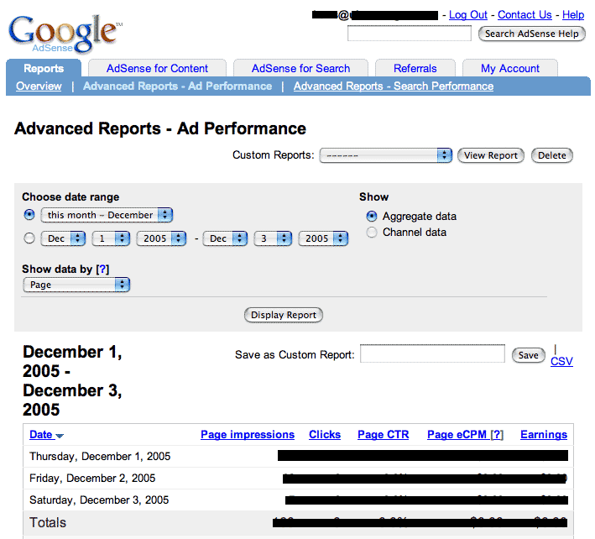Sort table by Page CTR column

coord(384,435)
